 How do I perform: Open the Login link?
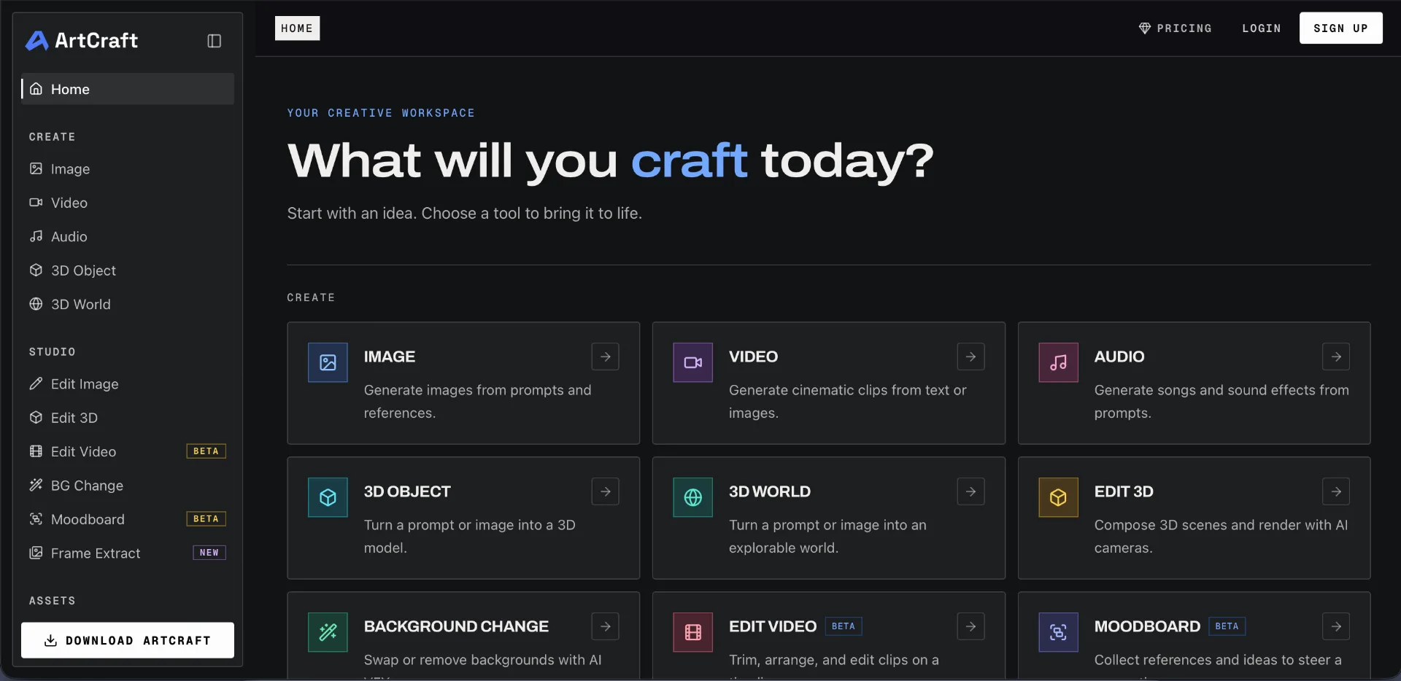[1262, 28]
